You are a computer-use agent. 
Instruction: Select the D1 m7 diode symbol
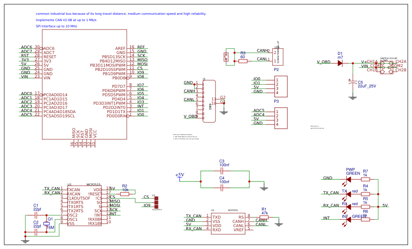click(339, 62)
